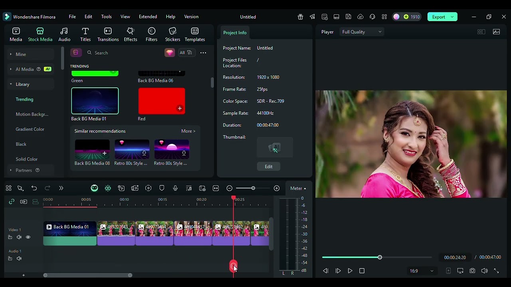Click the zoom-to-fit timeline icon
Image resolution: width=511 pixels, height=287 pixels.
pyautogui.click(x=216, y=188)
